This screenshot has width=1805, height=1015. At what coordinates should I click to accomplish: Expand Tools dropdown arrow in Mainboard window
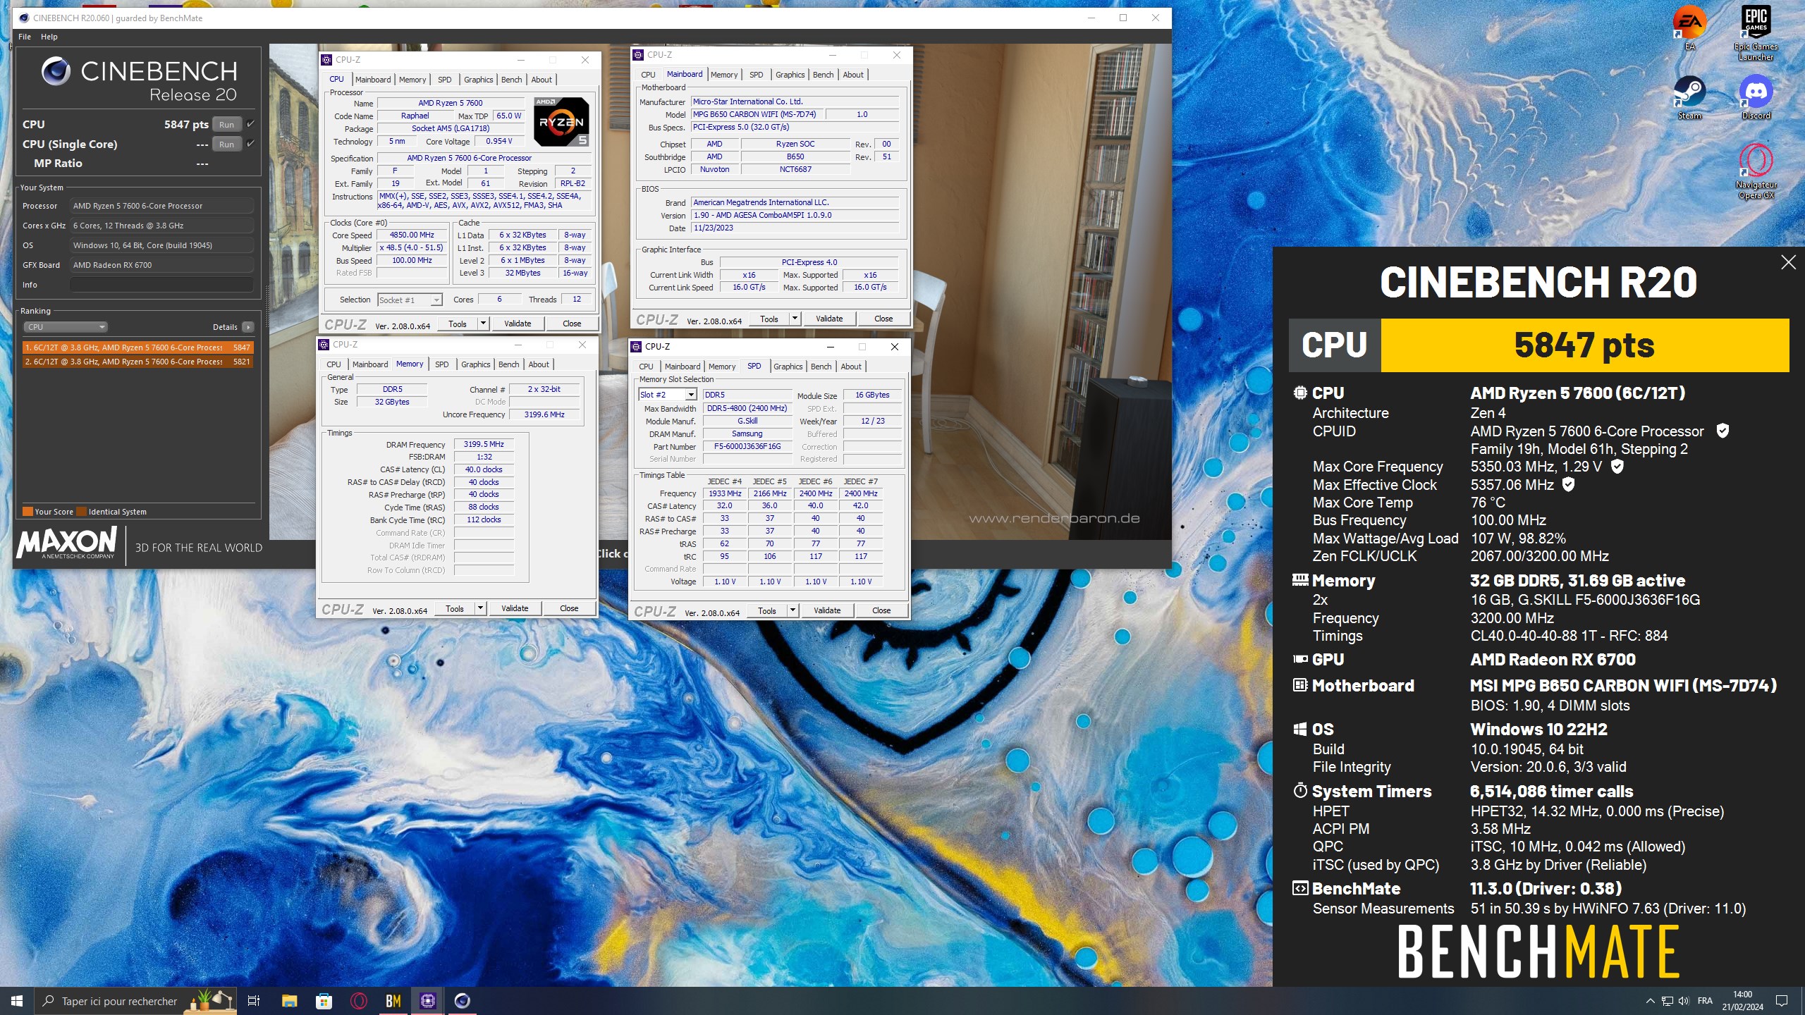[795, 319]
